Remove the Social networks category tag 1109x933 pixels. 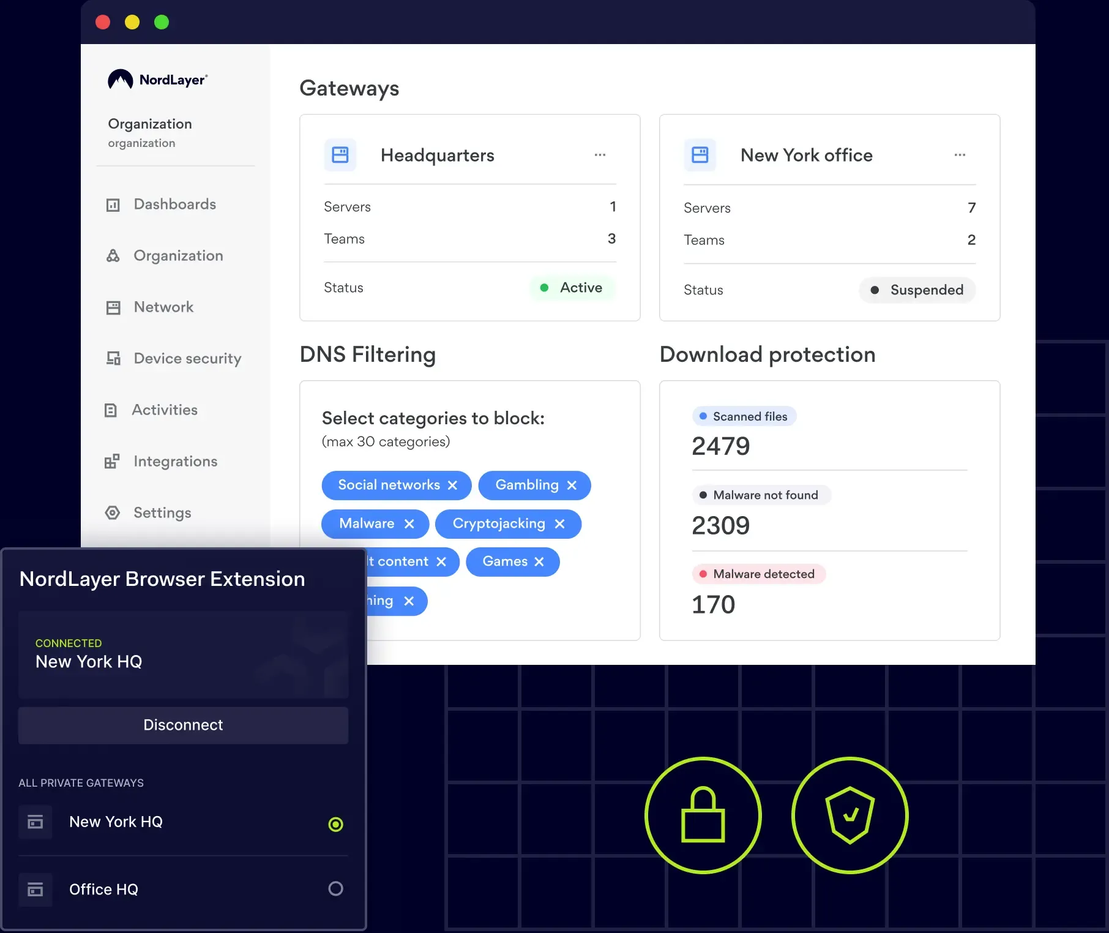tap(452, 485)
